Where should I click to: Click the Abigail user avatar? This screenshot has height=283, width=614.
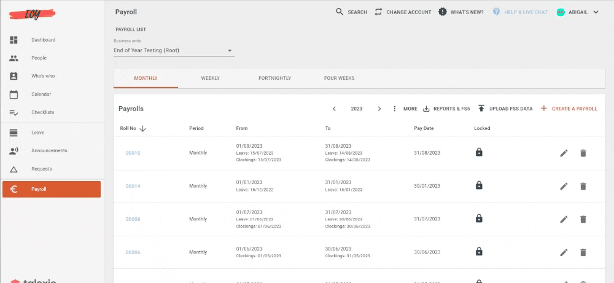(561, 12)
